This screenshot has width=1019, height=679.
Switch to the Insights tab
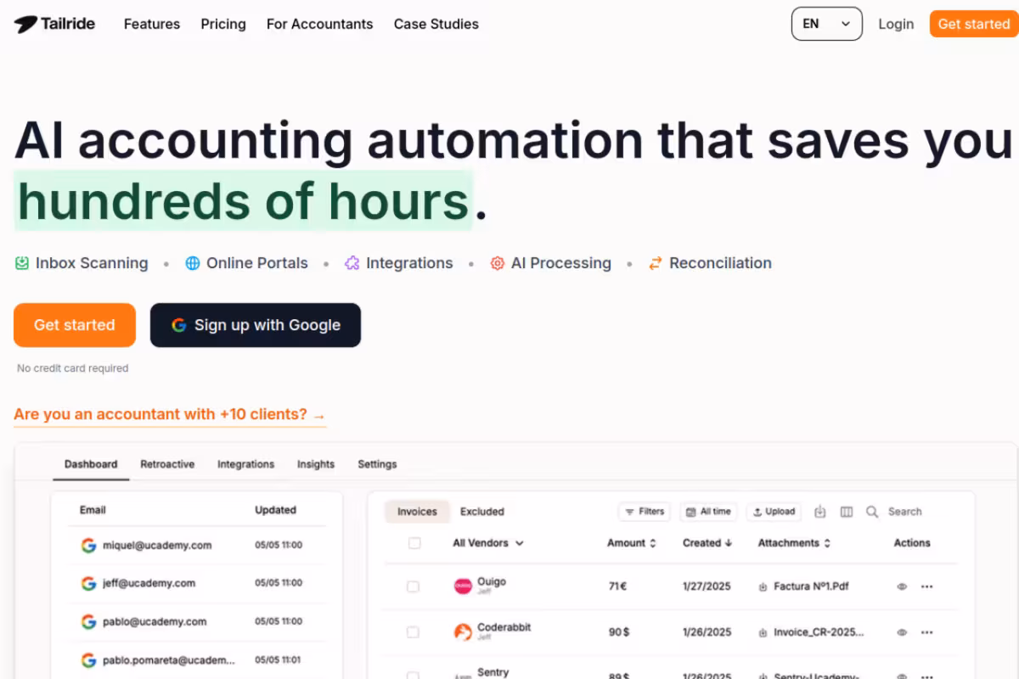coord(316,464)
